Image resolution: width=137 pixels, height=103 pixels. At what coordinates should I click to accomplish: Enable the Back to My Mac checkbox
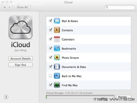(x=50, y=76)
